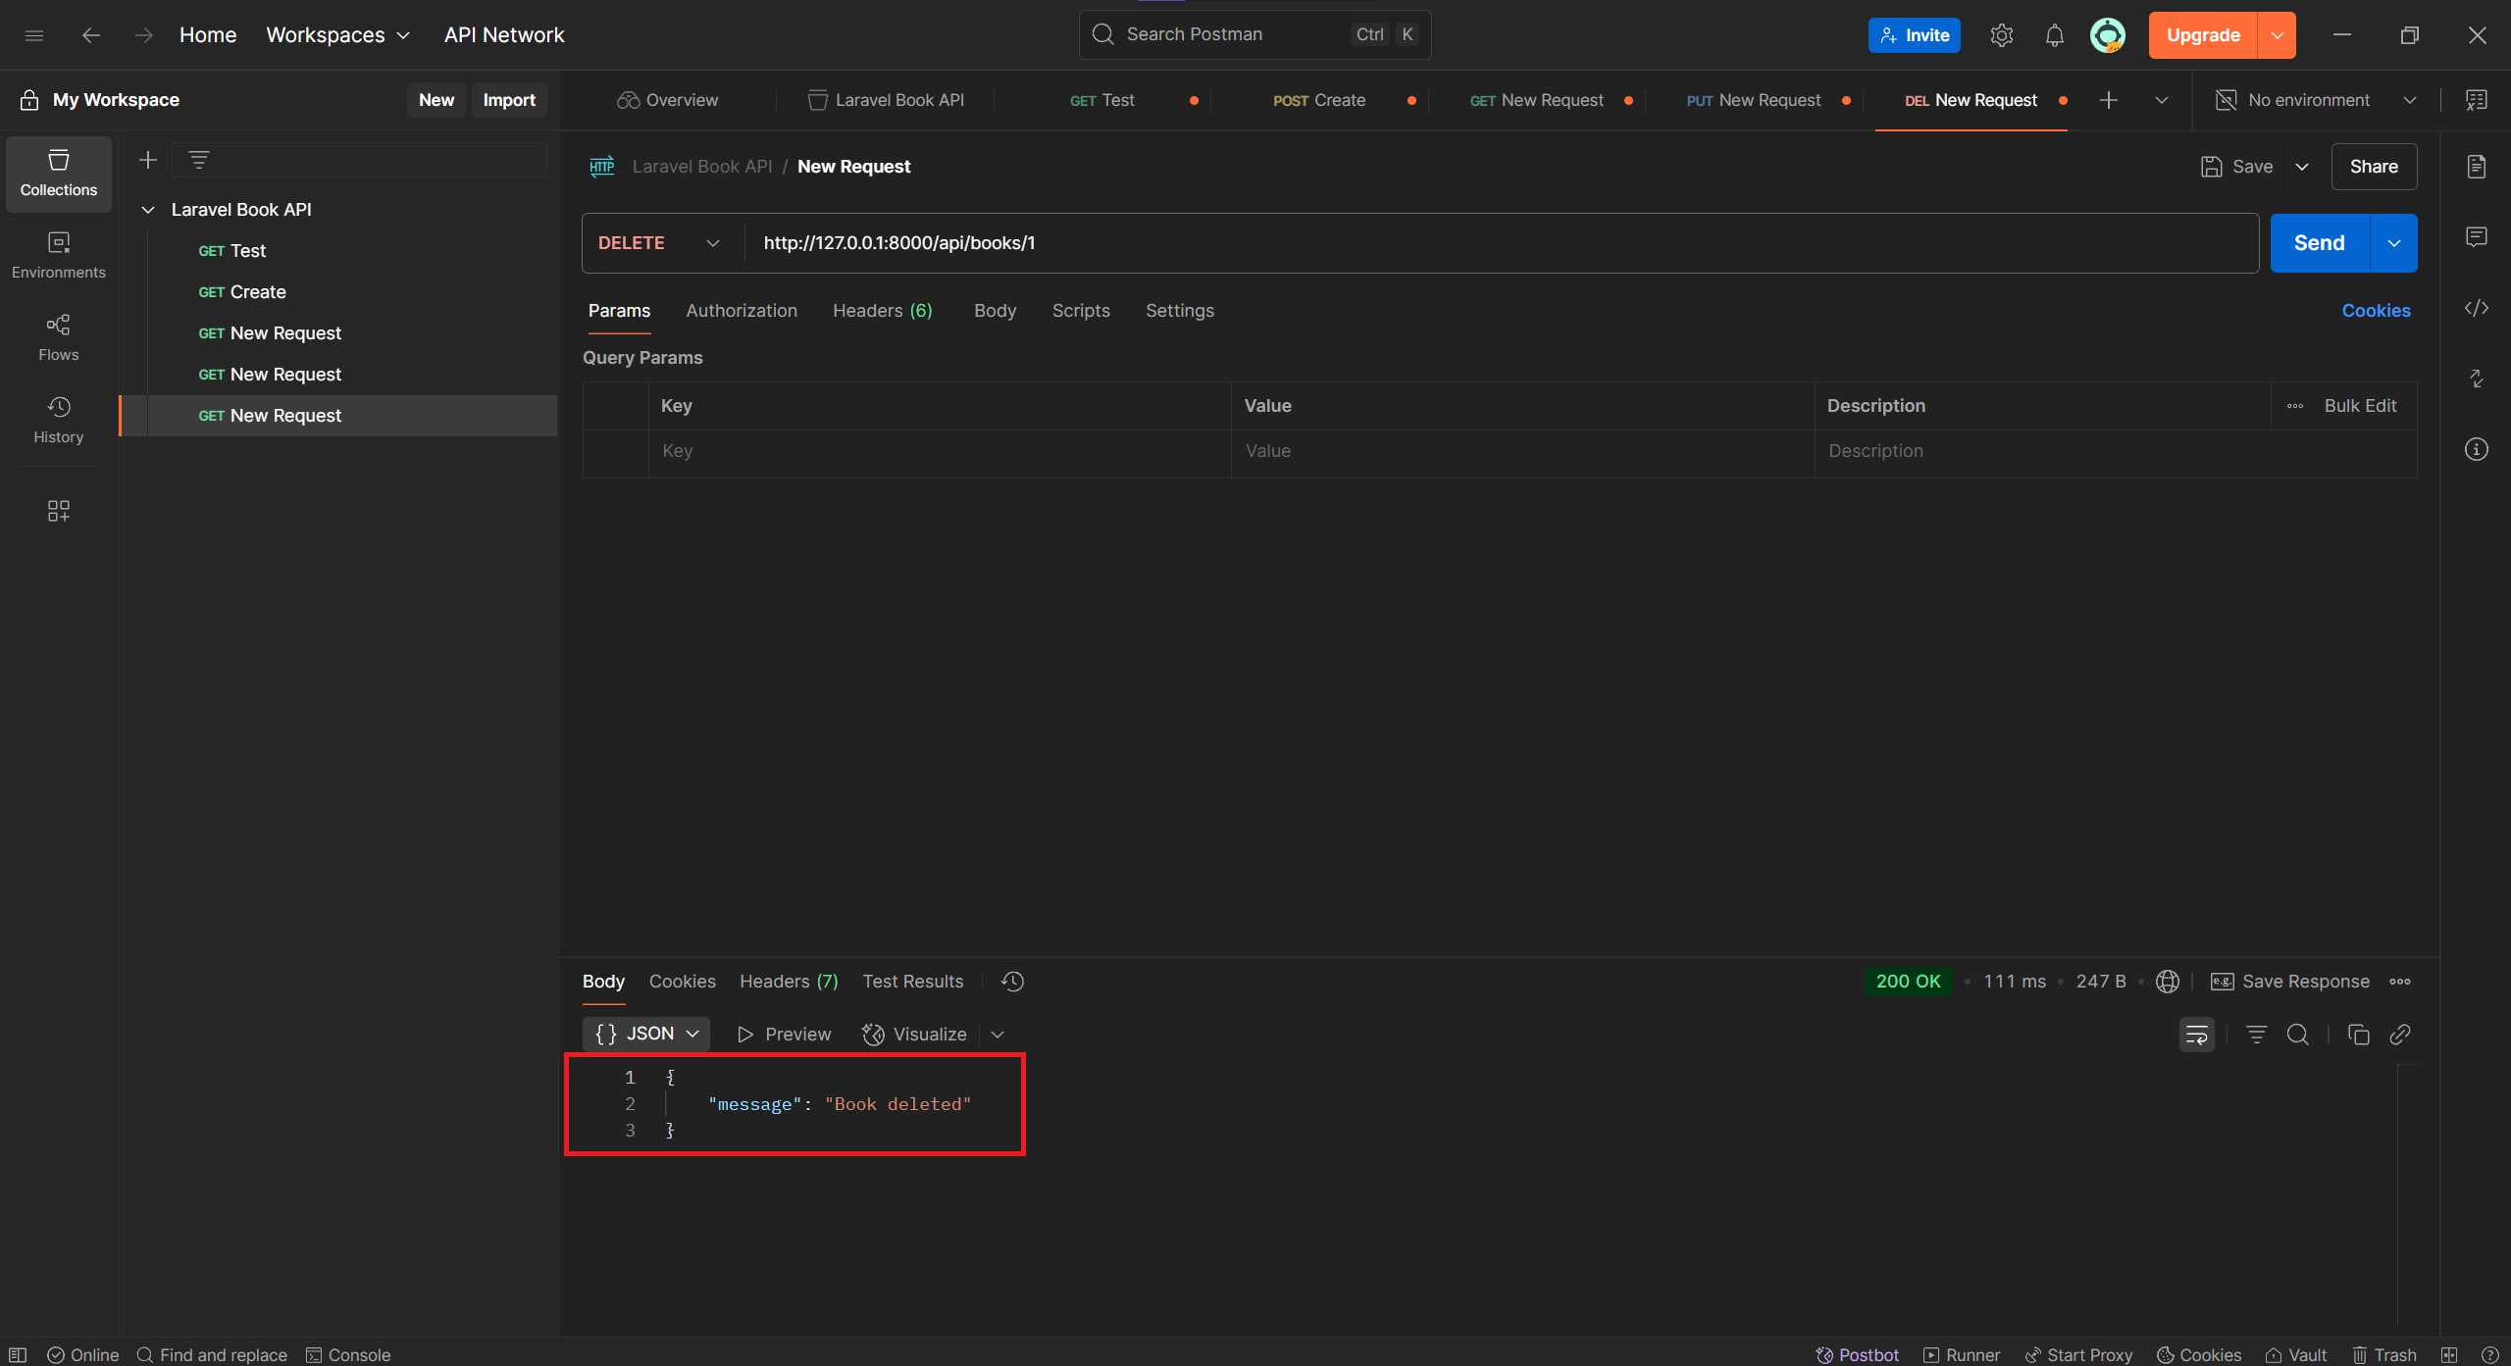Image resolution: width=2511 pixels, height=1366 pixels.
Task: Copy the response body
Action: [2358, 1035]
